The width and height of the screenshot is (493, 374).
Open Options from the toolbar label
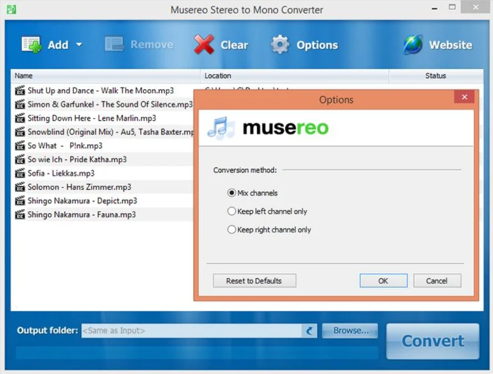point(317,45)
